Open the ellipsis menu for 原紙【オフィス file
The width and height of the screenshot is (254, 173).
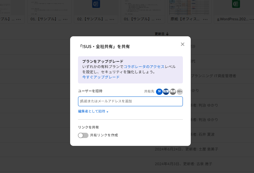(x=205, y=19)
